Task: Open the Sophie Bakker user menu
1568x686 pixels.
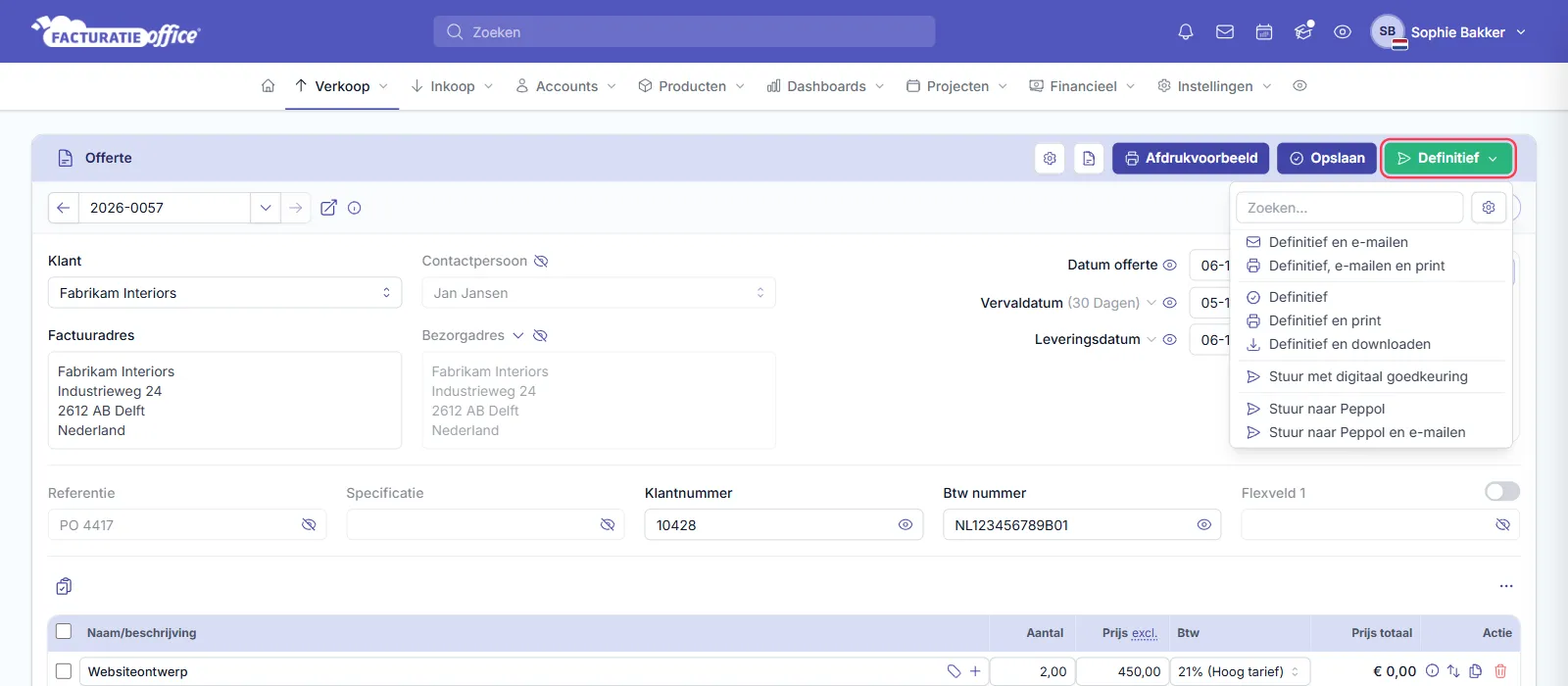Action: pyautogui.click(x=1449, y=32)
